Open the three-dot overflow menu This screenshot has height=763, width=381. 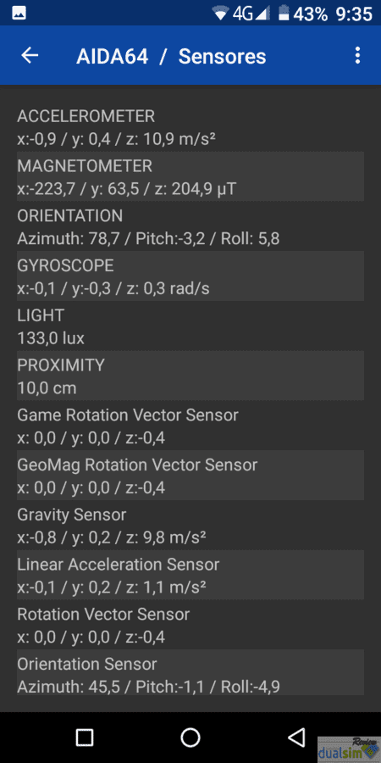(357, 55)
